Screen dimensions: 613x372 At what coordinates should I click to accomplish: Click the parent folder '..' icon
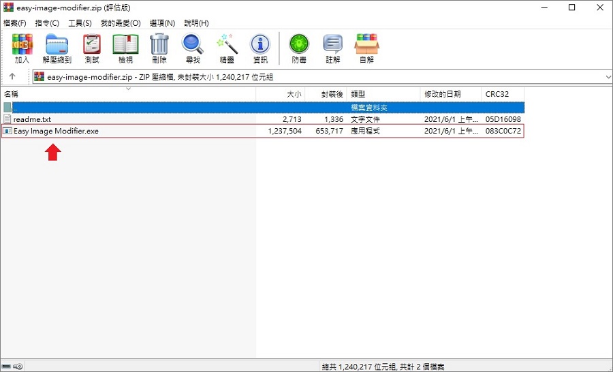7,107
